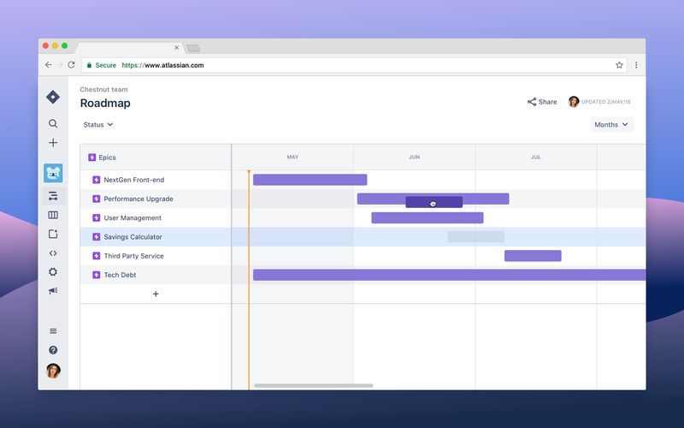Add a new epic with plus button

(x=156, y=294)
